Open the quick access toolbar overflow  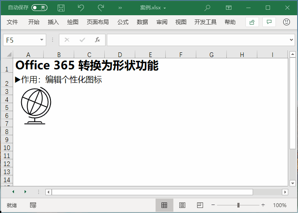point(120,8)
